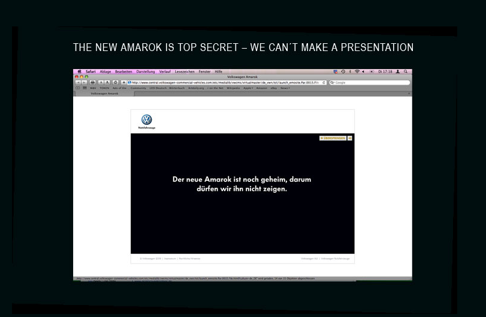The width and height of the screenshot is (486, 317).
Task: Show all bookmarks with book icon
Action: click(x=77, y=88)
